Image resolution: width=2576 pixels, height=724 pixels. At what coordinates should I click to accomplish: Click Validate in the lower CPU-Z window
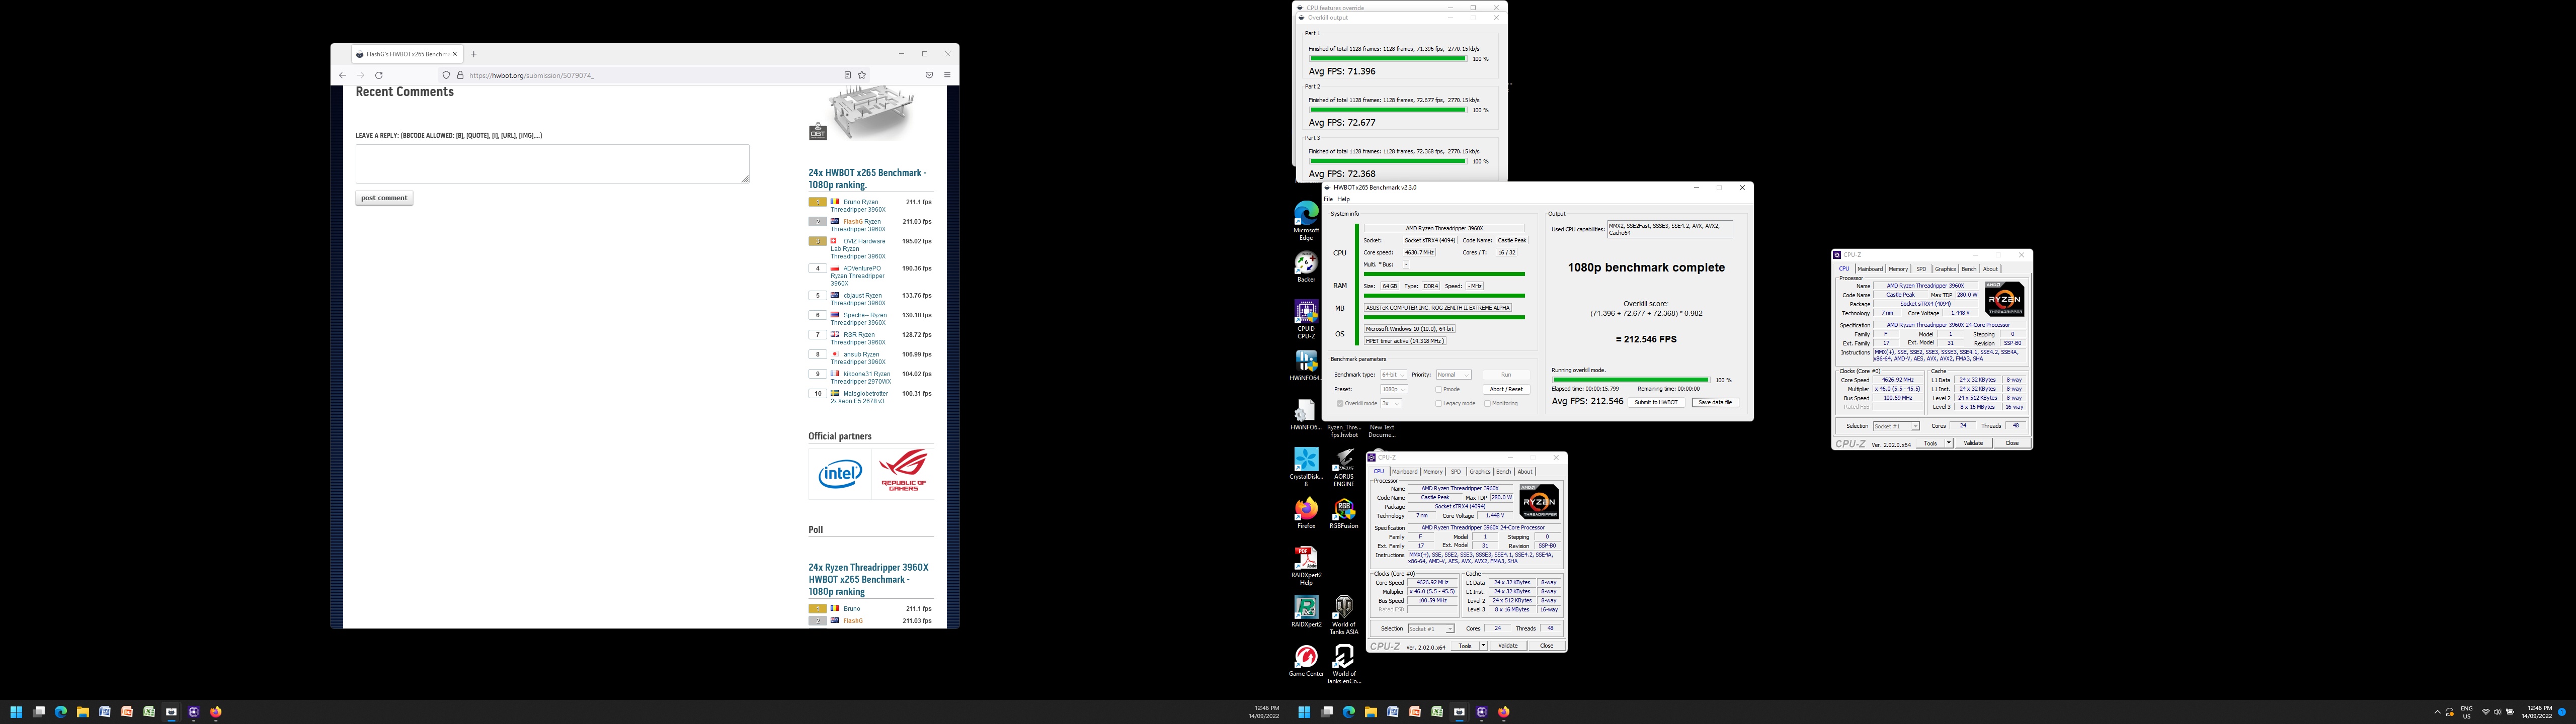click(x=1508, y=646)
